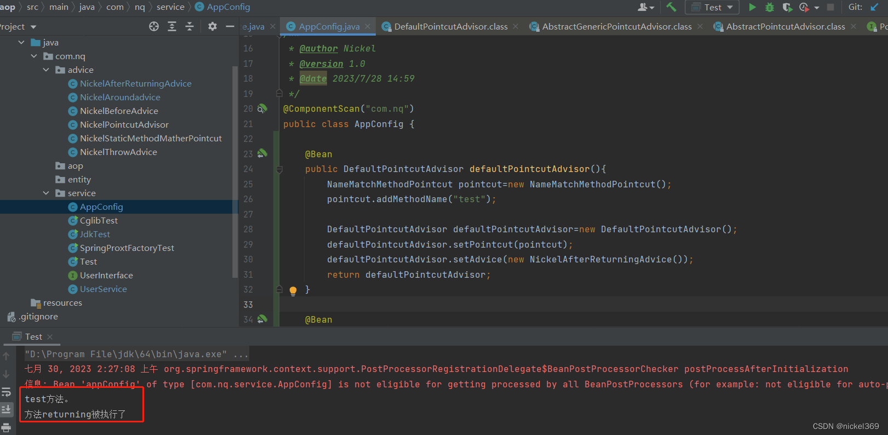This screenshot has height=435, width=888.
Task: Click the 'service' breadcrumb
Action: (x=170, y=7)
